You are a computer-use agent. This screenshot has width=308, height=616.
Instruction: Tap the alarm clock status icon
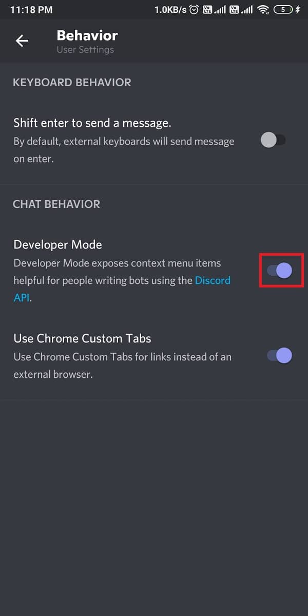tap(194, 10)
